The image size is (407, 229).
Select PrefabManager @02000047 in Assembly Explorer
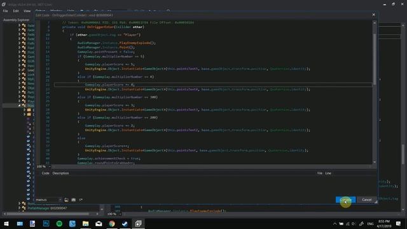[x=47, y=208]
